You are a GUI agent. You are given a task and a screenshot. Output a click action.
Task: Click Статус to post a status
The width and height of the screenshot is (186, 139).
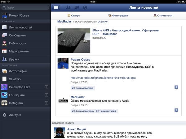coord(73,15)
